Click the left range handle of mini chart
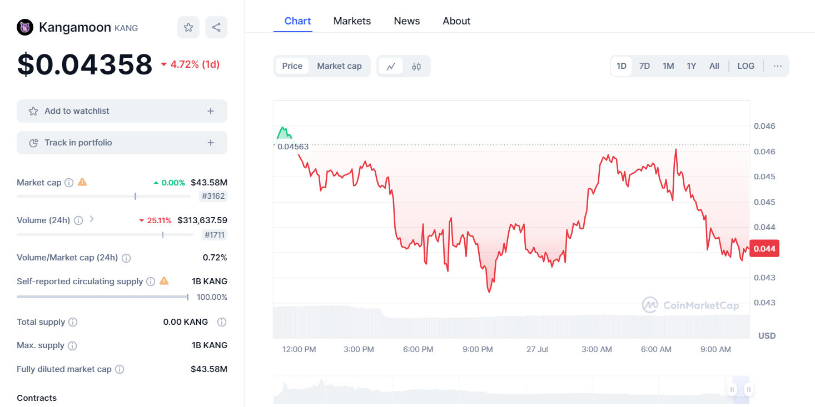The width and height of the screenshot is (815, 407). (733, 389)
